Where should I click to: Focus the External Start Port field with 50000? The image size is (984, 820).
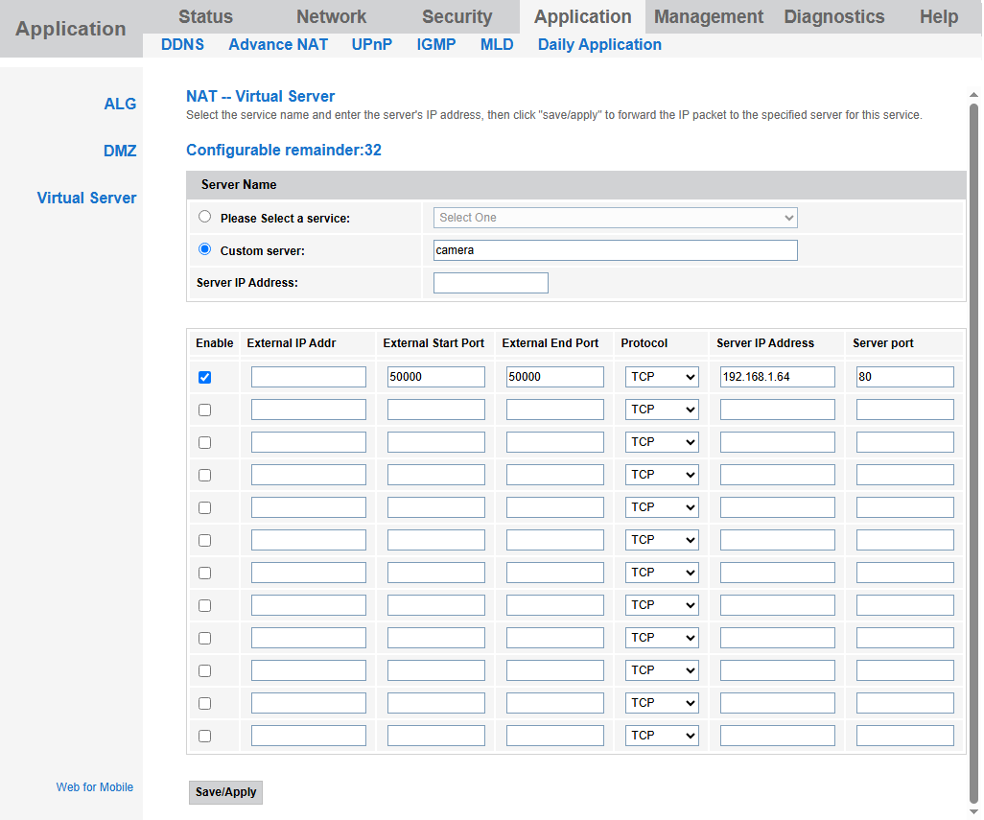(x=435, y=377)
